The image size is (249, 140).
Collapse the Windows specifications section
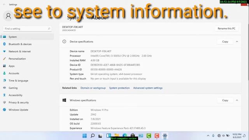(x=237, y=100)
